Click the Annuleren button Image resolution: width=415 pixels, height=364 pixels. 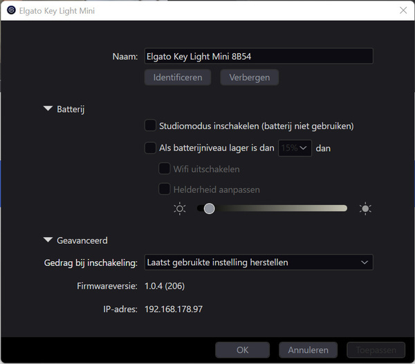click(x=308, y=350)
